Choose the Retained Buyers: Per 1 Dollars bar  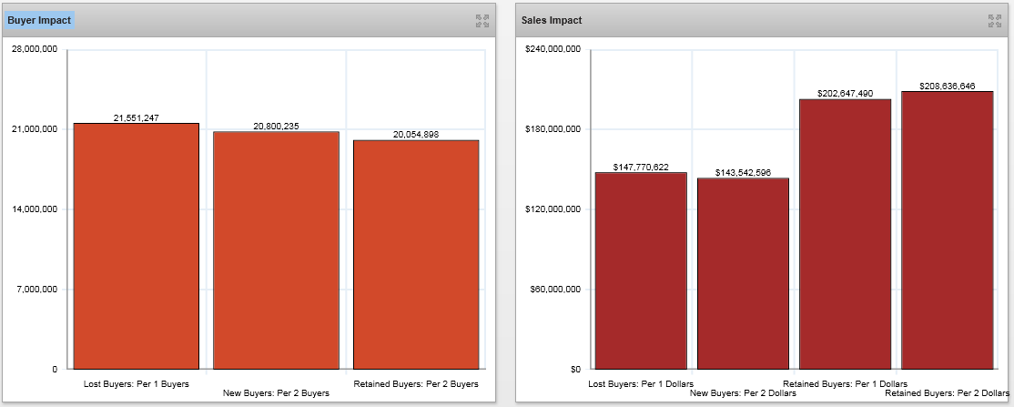pos(845,234)
